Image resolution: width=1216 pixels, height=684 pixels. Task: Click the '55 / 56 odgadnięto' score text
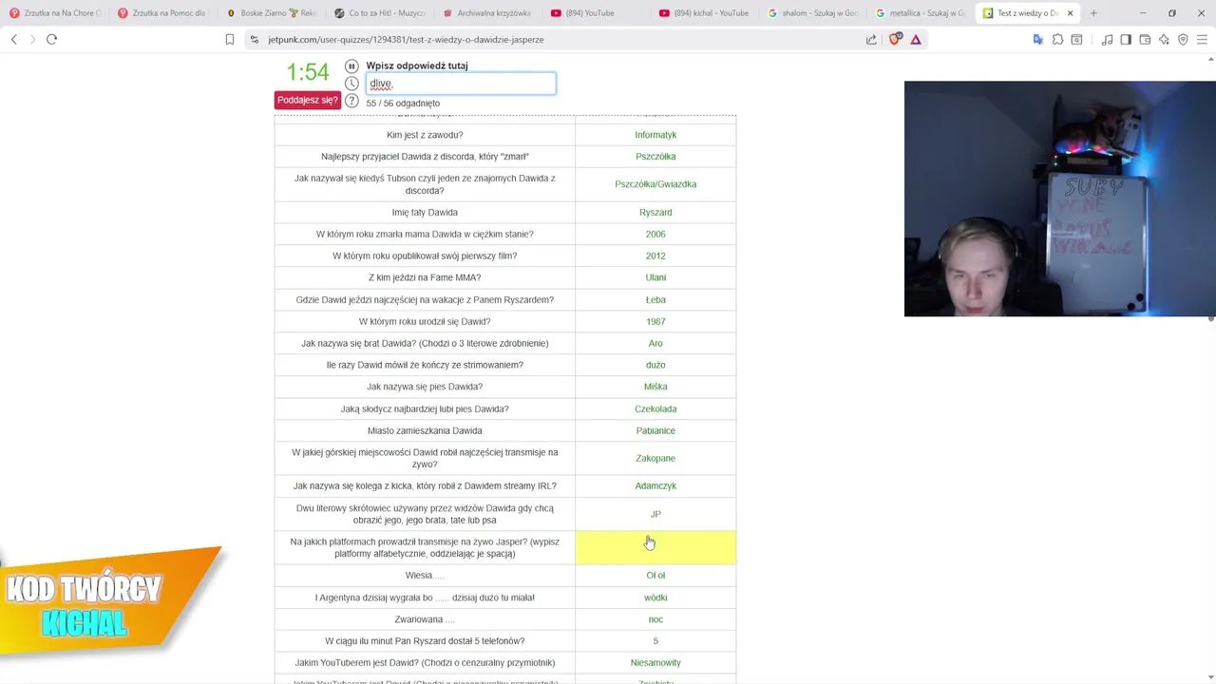pos(403,103)
